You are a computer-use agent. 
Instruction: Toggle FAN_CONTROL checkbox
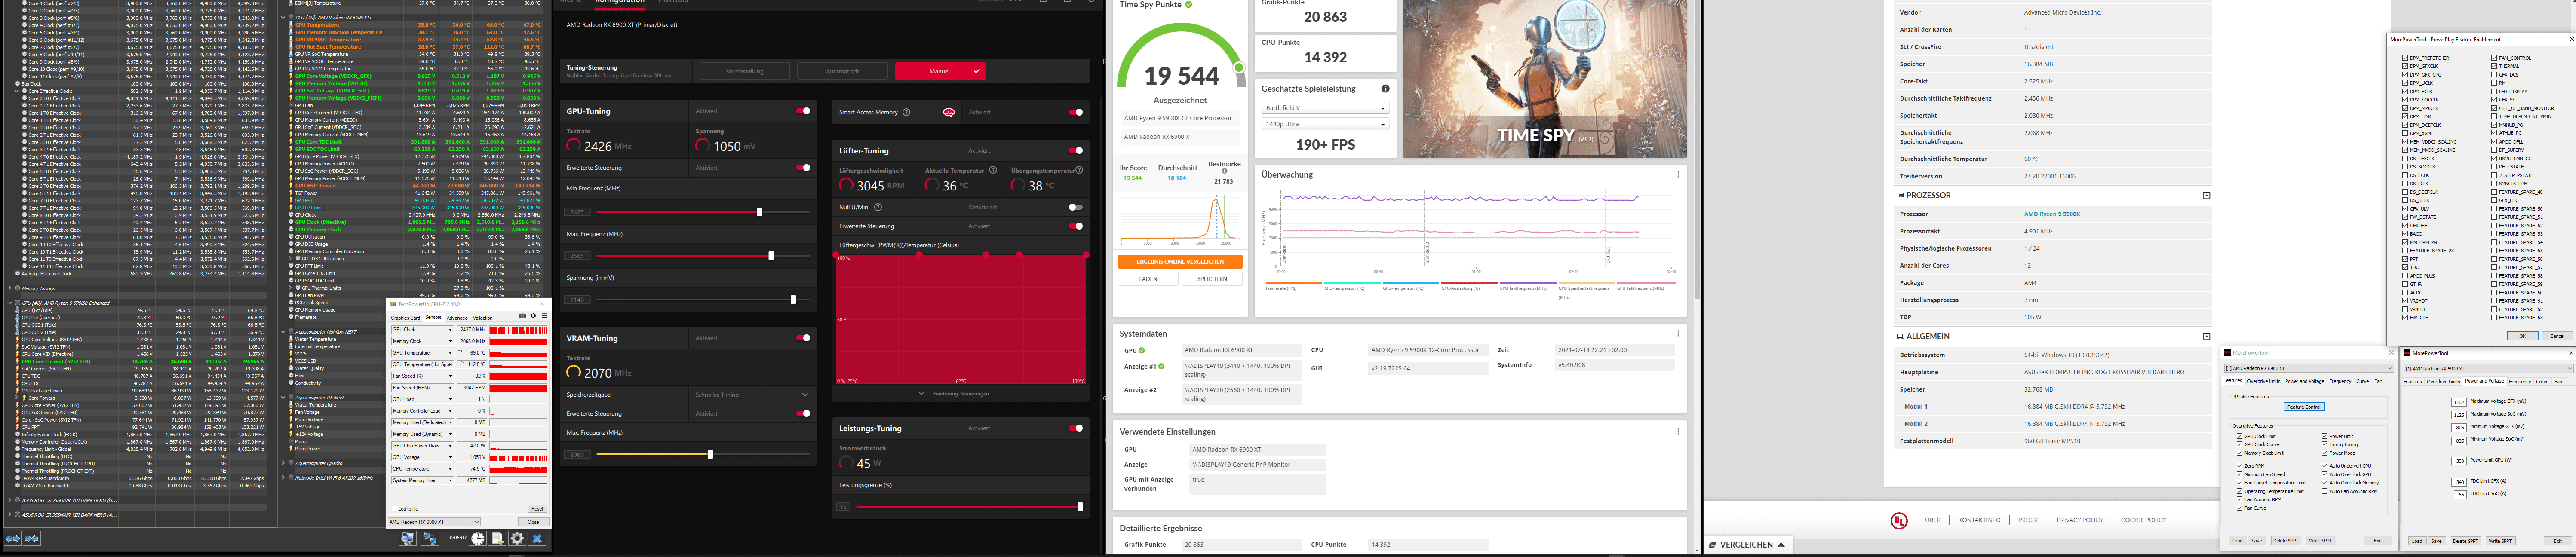point(2494,58)
